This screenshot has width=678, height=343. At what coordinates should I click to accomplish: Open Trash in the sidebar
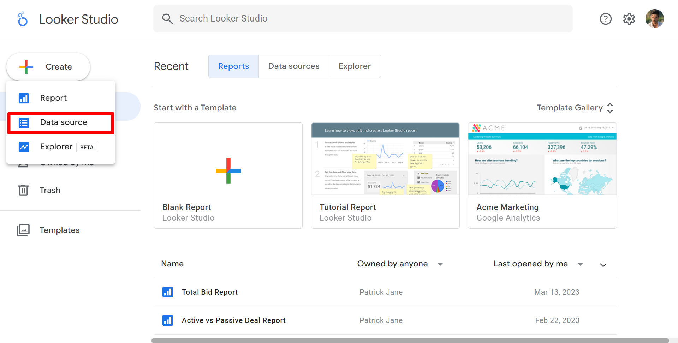(x=50, y=191)
